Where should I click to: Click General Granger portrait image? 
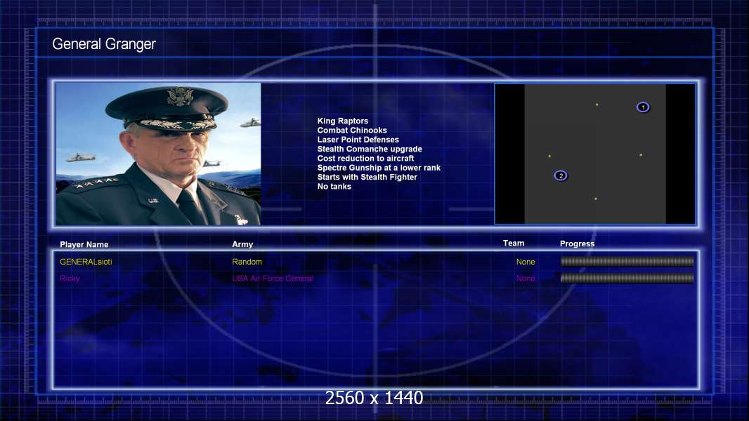click(158, 154)
